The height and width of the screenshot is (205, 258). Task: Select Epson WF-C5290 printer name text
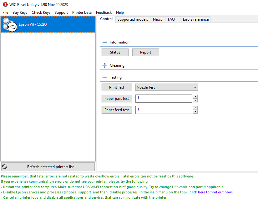coord(33,24)
